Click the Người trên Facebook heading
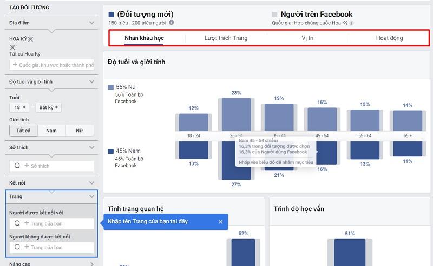The image size is (433, 266). tap(317, 15)
